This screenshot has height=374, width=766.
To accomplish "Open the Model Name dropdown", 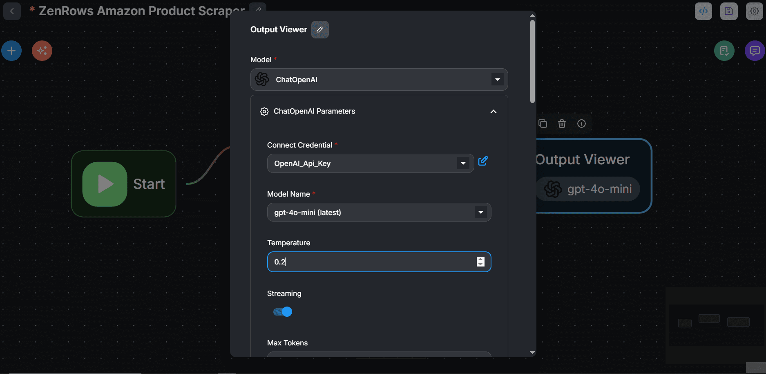I will click(x=379, y=212).
